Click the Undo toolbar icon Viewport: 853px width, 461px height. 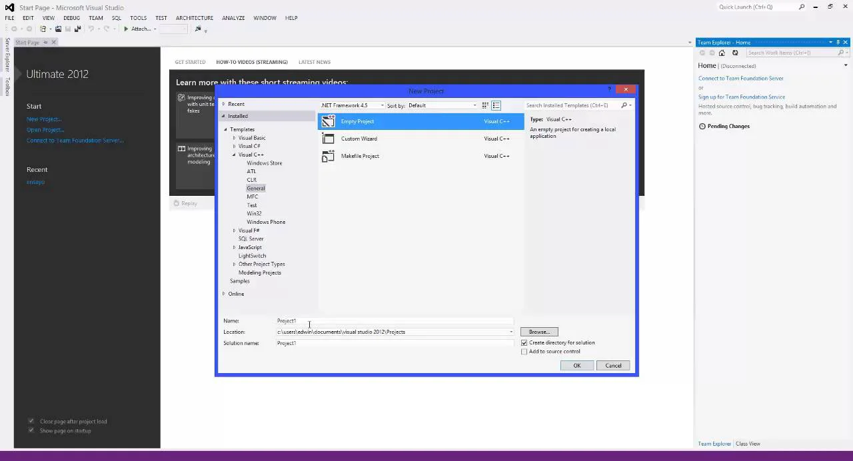91,29
